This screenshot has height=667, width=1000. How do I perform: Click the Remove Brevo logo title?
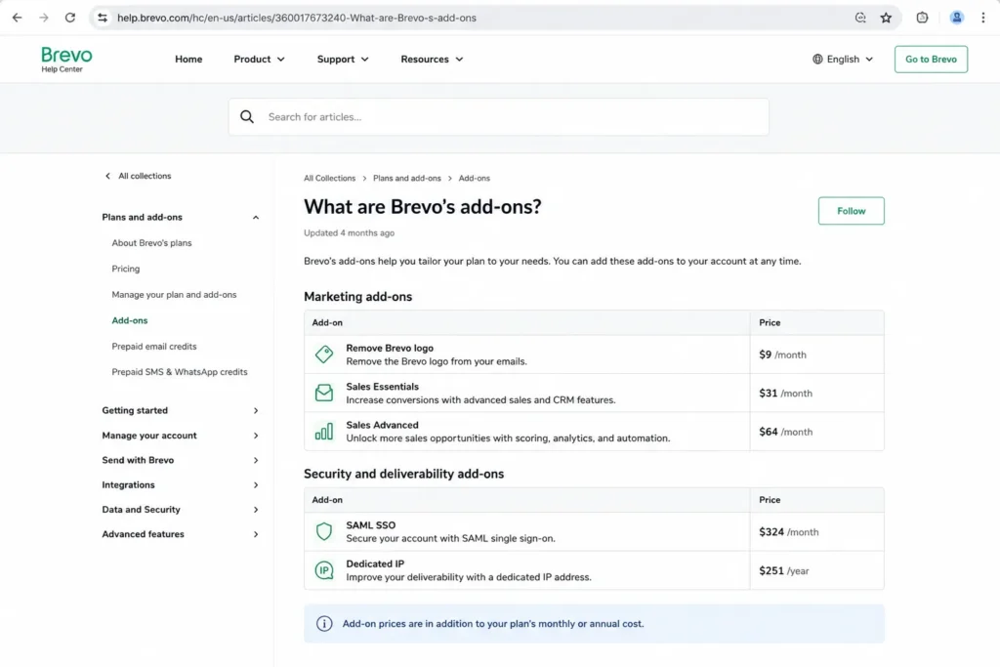[390, 349]
